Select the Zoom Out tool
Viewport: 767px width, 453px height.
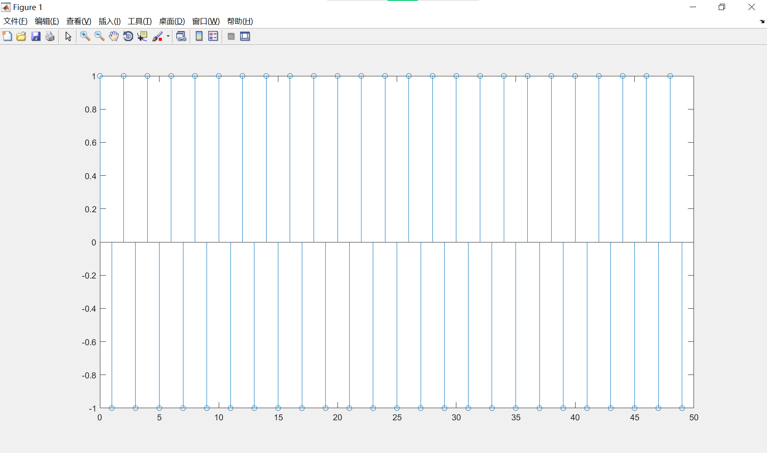click(99, 36)
